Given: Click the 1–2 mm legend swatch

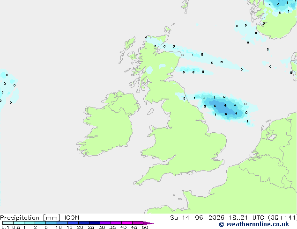Looking at the screenshot, I should (30, 223).
